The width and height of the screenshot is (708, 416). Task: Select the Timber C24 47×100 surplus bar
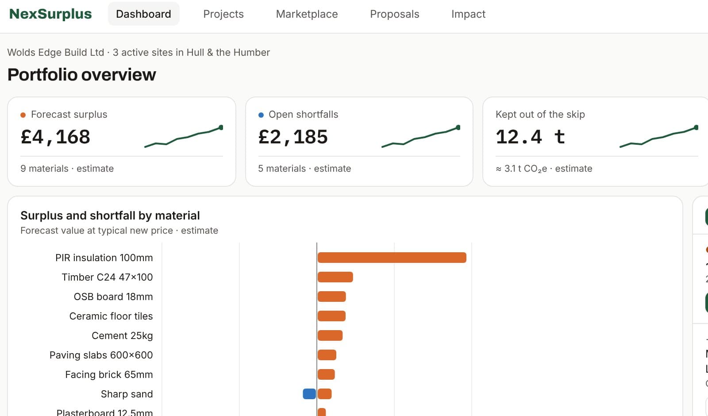tap(335, 277)
